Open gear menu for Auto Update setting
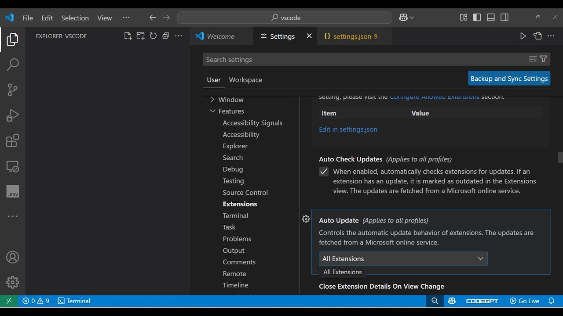This screenshot has width=563, height=316. (x=306, y=219)
